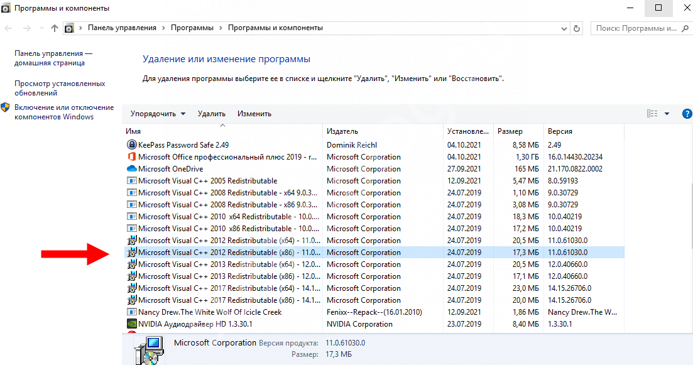Click the KeePass Password Safe lock icon

(x=132, y=144)
